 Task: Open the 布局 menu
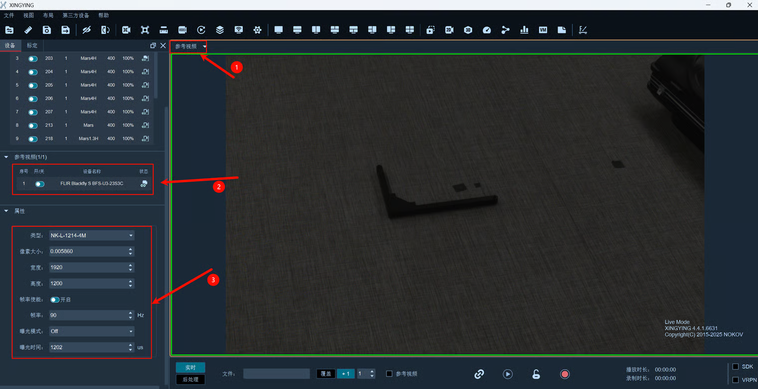pyautogui.click(x=48, y=15)
